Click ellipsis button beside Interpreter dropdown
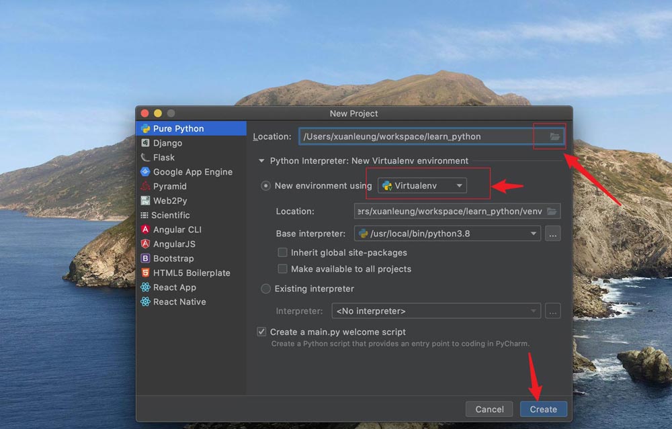672x429 pixels. click(x=553, y=312)
